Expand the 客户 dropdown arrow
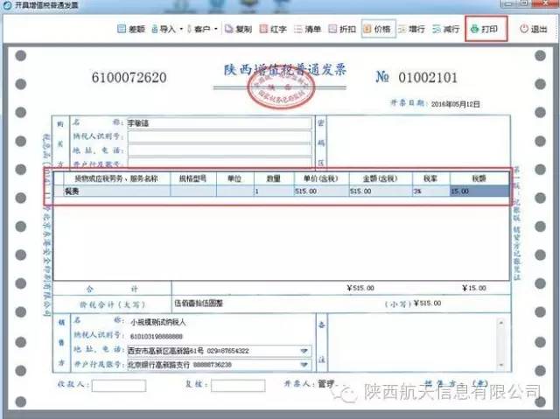This screenshot has height=419, width=560. pos(216,29)
